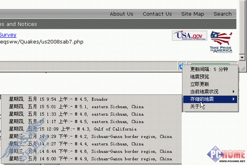Click the blue earthquake status bar icon
Screen dimensions: 247x165
click(x=181, y=66)
